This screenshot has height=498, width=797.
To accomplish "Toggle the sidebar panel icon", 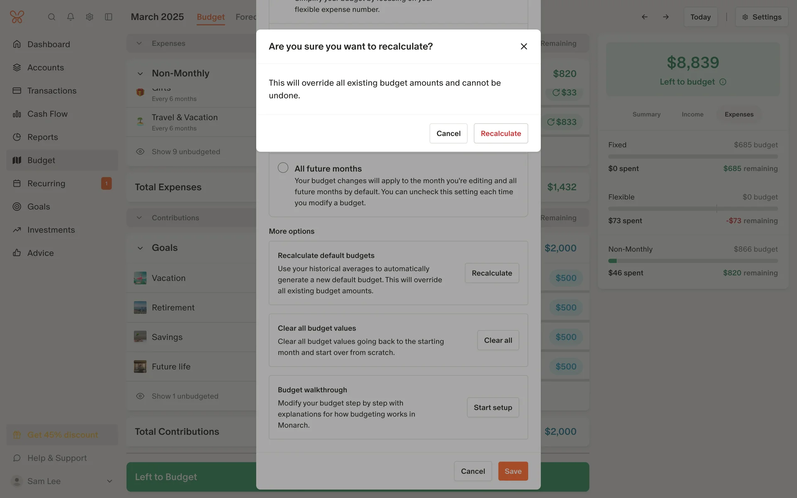I will point(109,17).
